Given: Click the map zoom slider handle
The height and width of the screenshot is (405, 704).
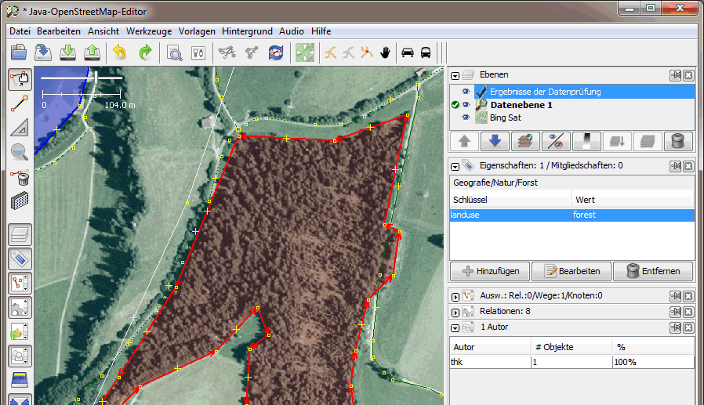Looking at the screenshot, I should [96, 78].
